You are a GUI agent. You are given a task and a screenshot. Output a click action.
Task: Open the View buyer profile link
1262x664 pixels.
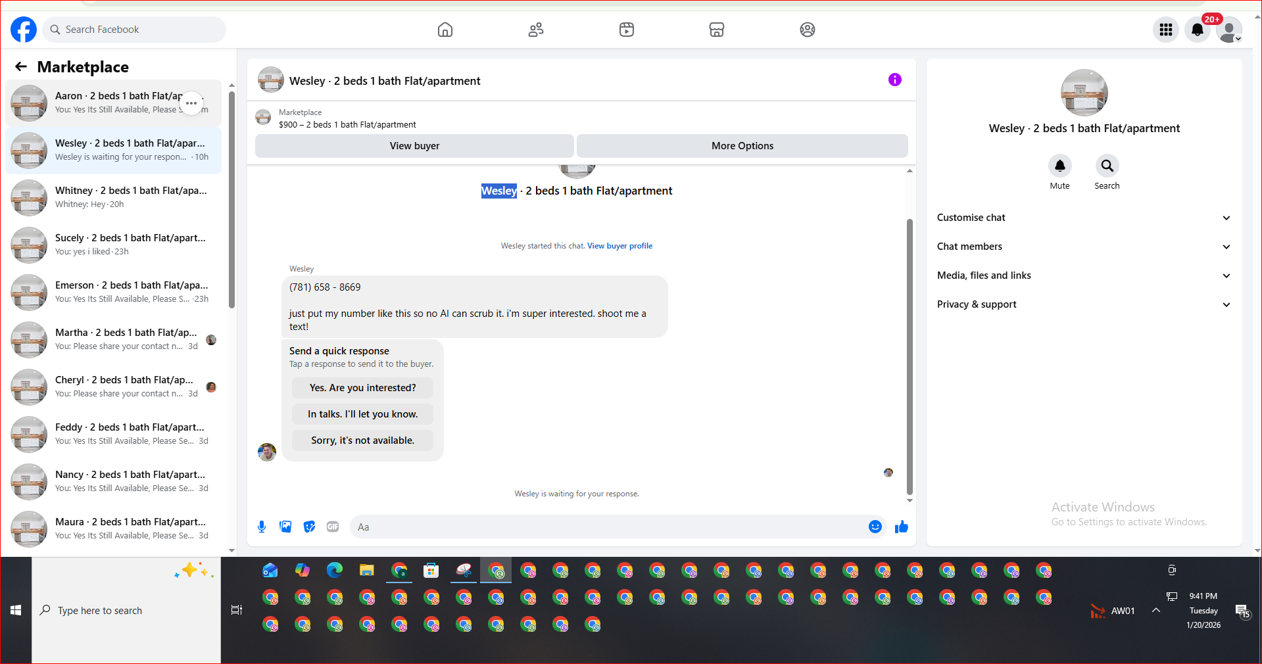coord(619,246)
